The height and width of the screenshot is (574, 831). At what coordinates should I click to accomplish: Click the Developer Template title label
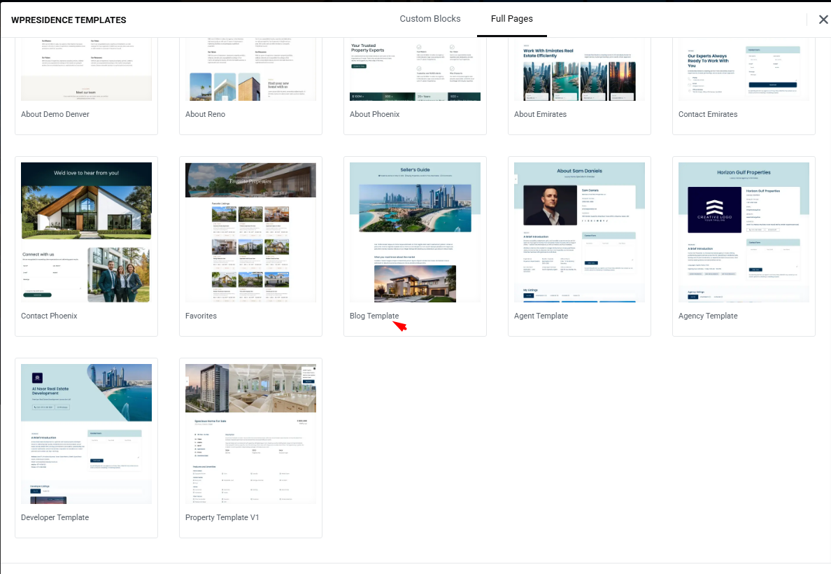(x=55, y=517)
